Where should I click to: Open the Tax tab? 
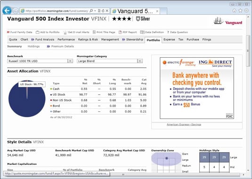[181, 39]
